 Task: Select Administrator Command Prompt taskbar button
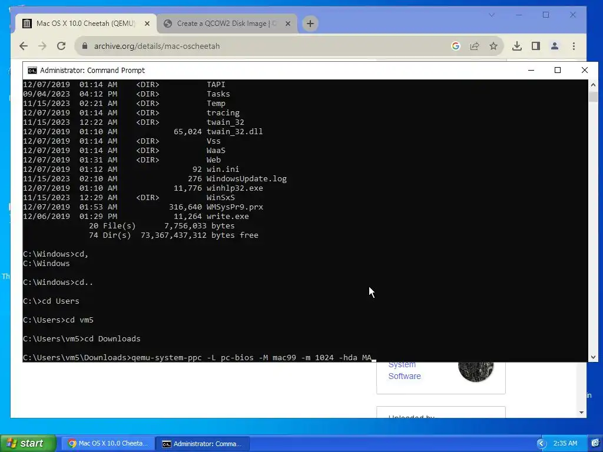[x=203, y=444]
